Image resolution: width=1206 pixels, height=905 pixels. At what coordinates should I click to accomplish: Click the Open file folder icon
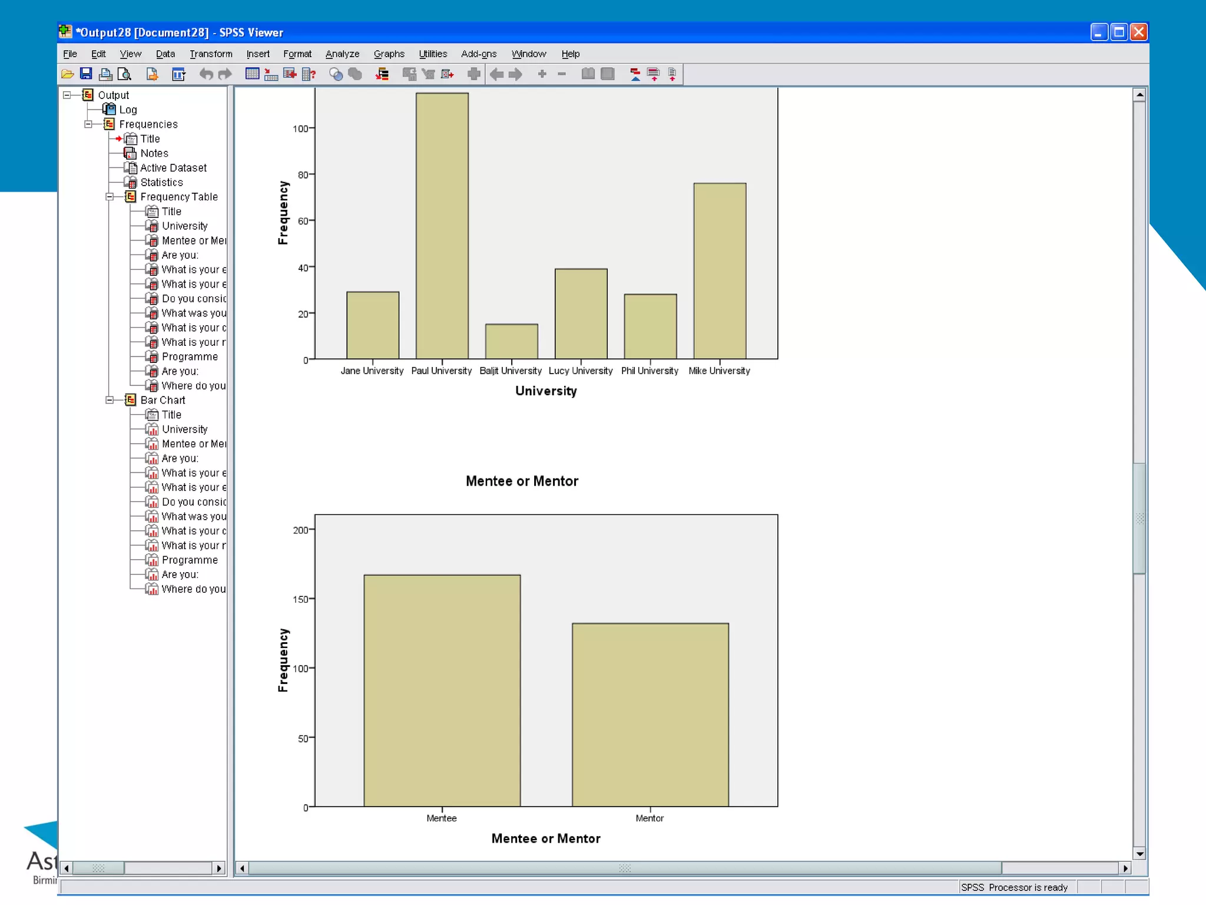point(67,74)
